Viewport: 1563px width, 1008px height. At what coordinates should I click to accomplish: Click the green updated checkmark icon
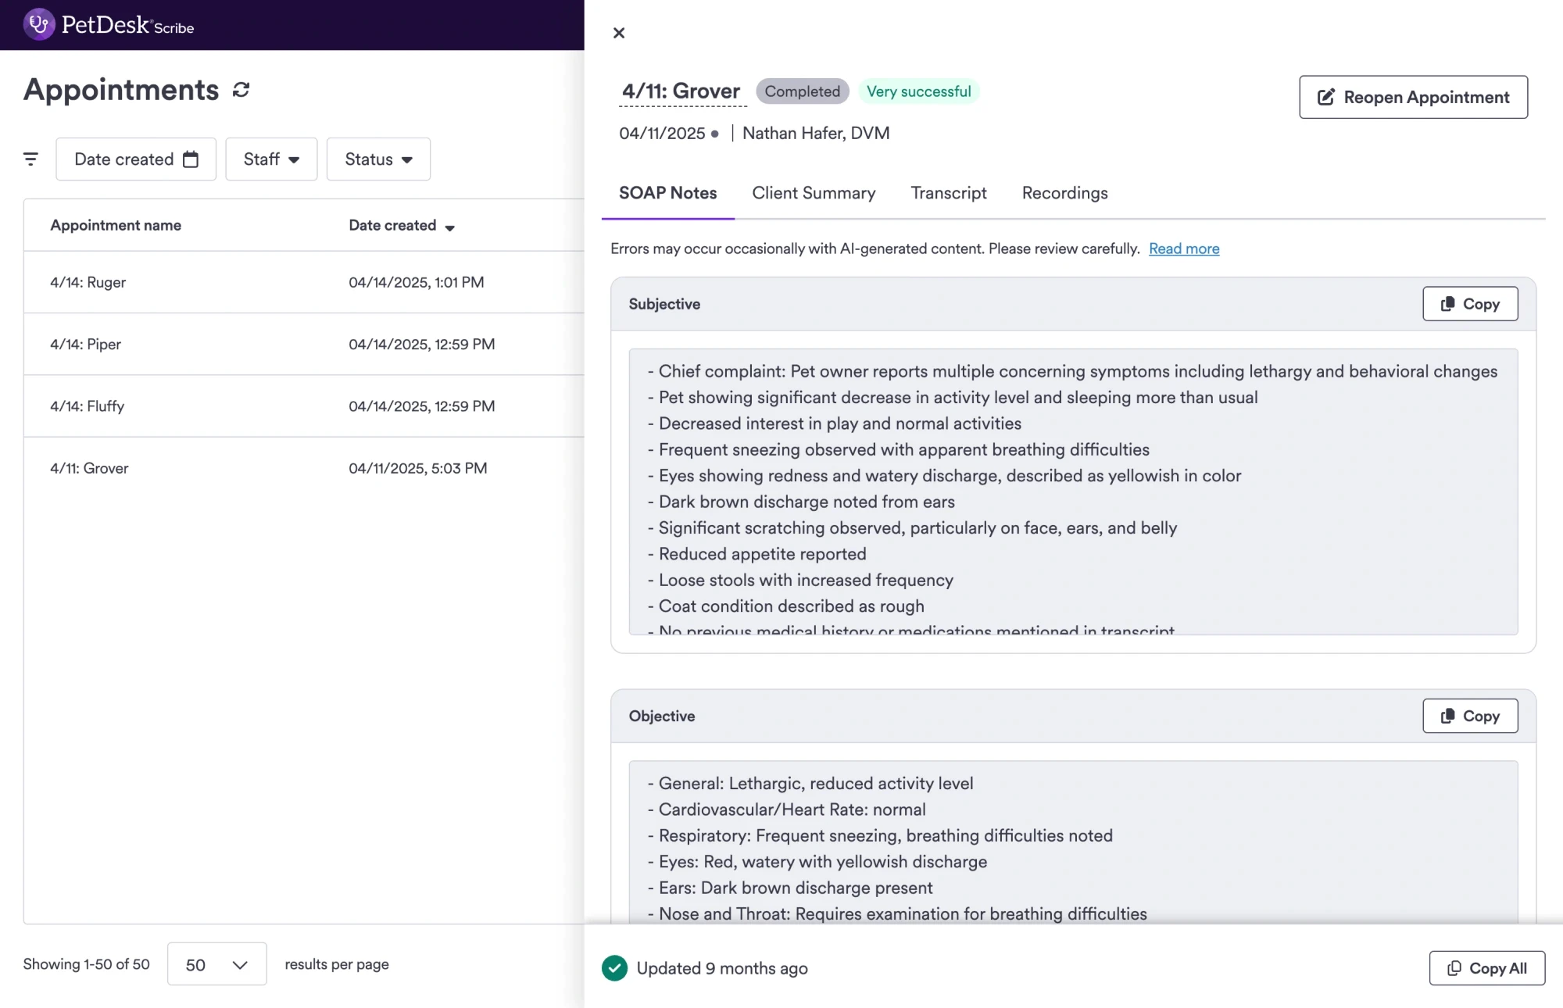click(614, 968)
